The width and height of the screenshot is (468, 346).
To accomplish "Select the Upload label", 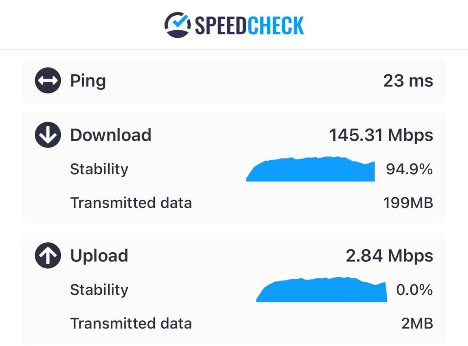I will (x=99, y=256).
